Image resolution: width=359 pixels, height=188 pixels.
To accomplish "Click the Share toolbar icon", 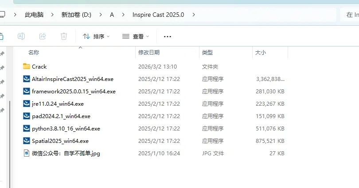I will (x=43, y=36).
